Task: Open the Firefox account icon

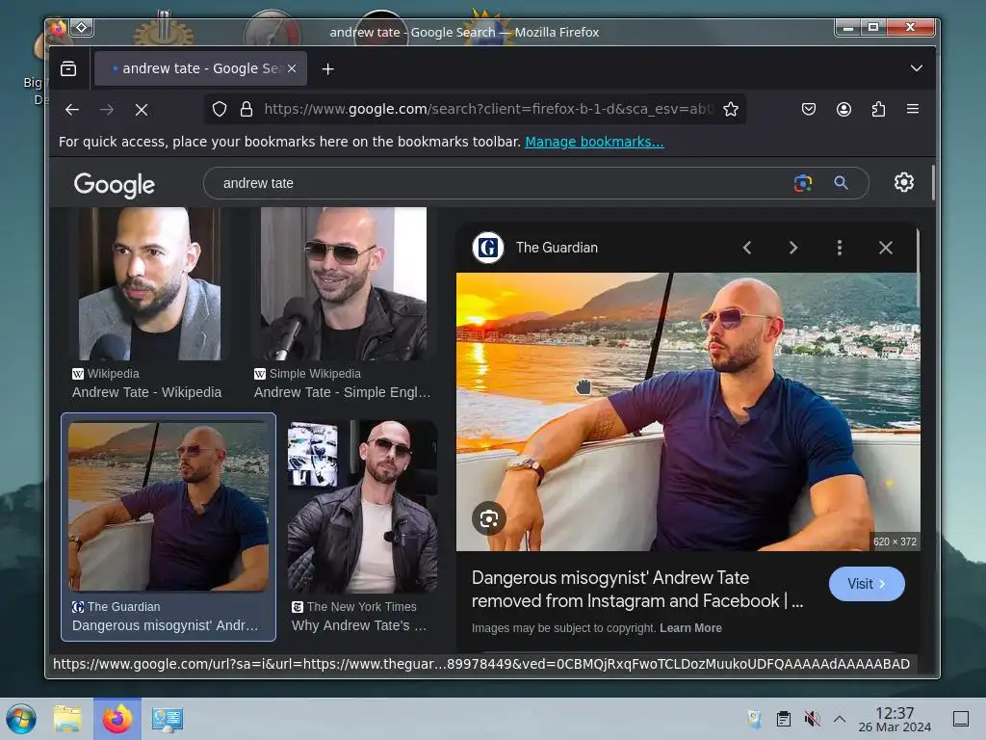Action: [843, 110]
